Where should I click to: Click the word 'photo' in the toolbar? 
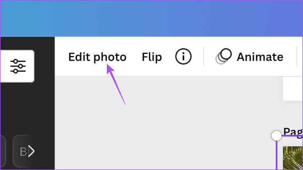pyautogui.click(x=110, y=57)
